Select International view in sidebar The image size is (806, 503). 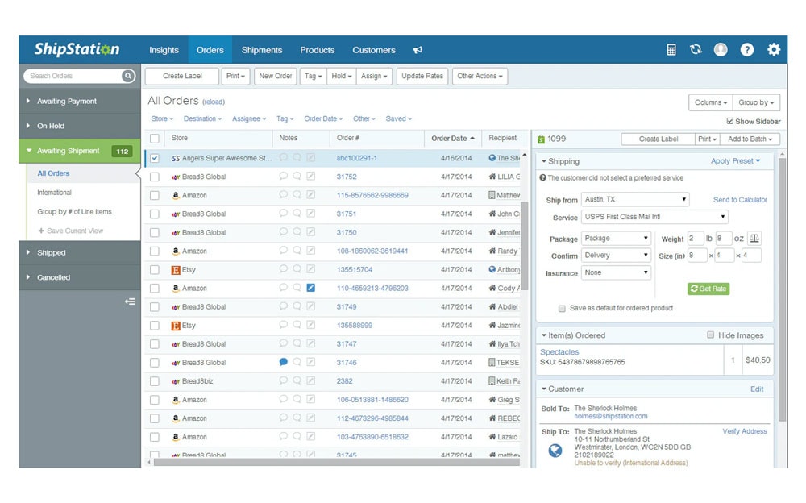tap(54, 193)
